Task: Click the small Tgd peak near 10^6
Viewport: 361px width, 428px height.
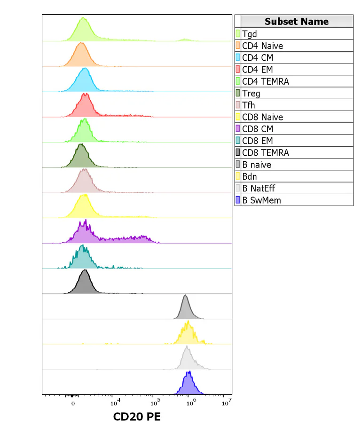Action: [185, 40]
